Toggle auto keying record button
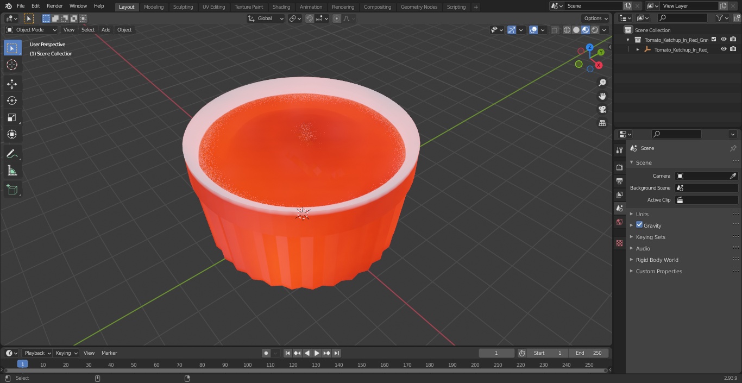The width and height of the screenshot is (742, 383). pos(266,353)
